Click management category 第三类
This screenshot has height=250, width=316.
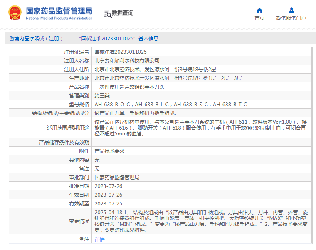pos(102,96)
